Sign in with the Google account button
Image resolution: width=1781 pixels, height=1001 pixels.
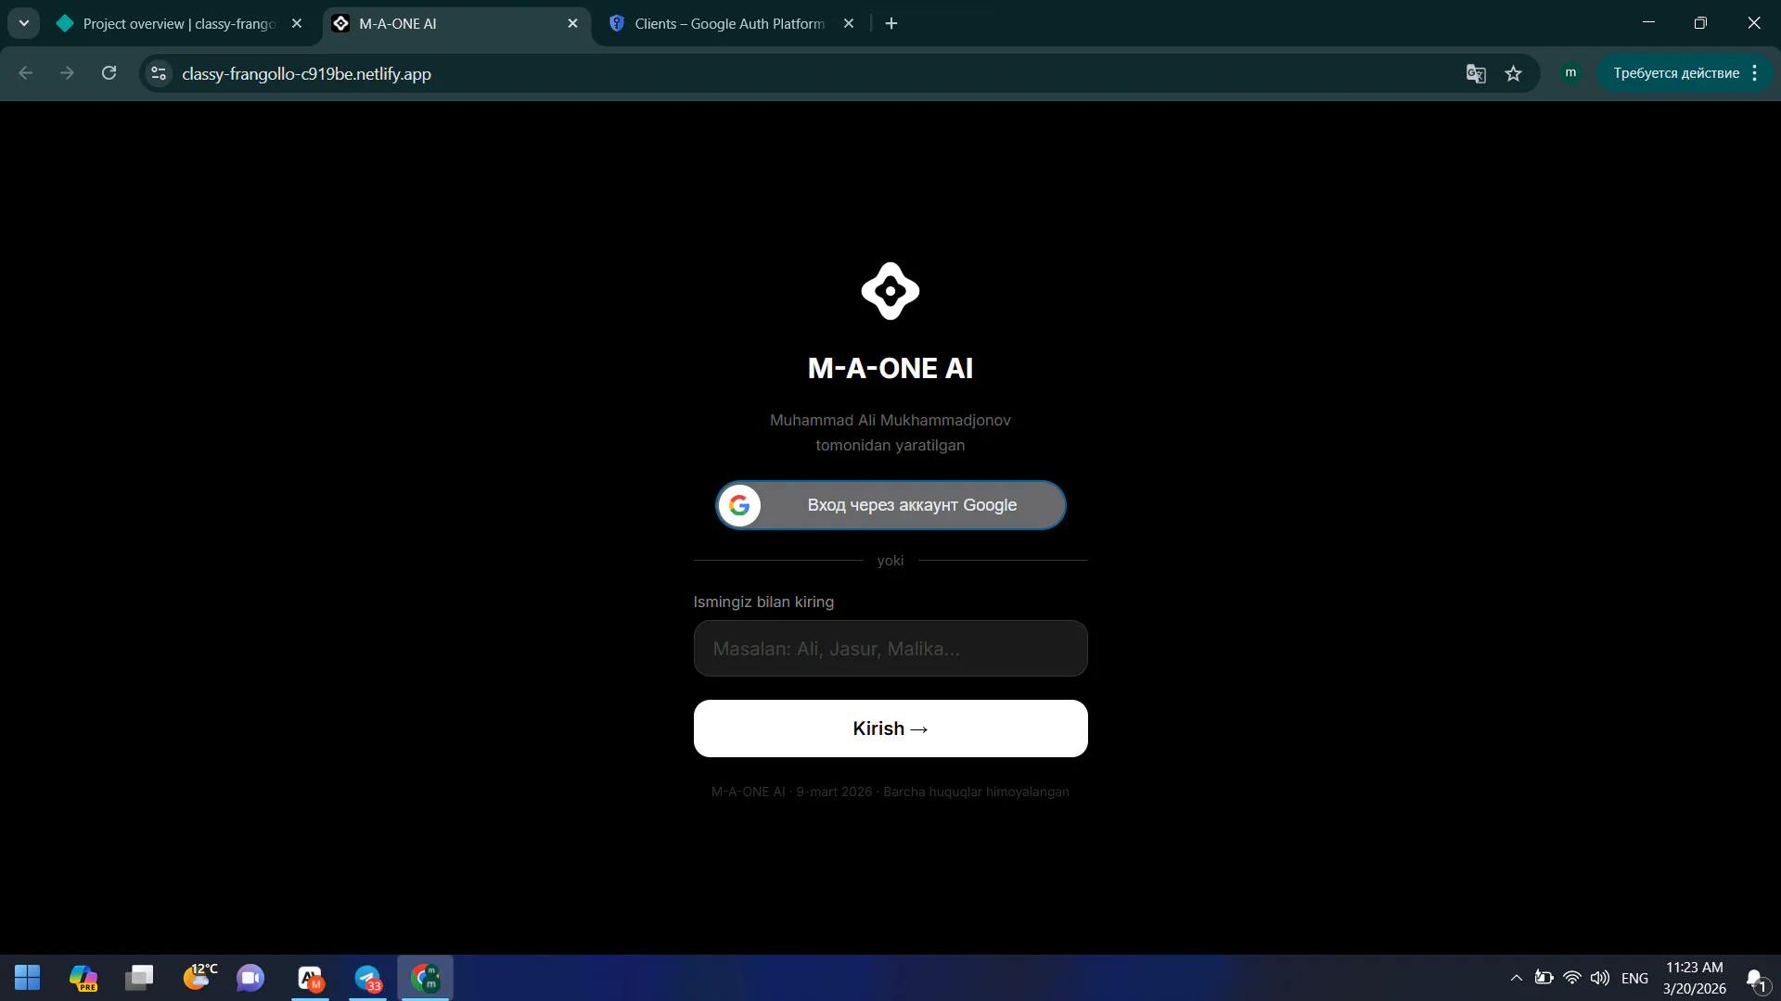890,505
